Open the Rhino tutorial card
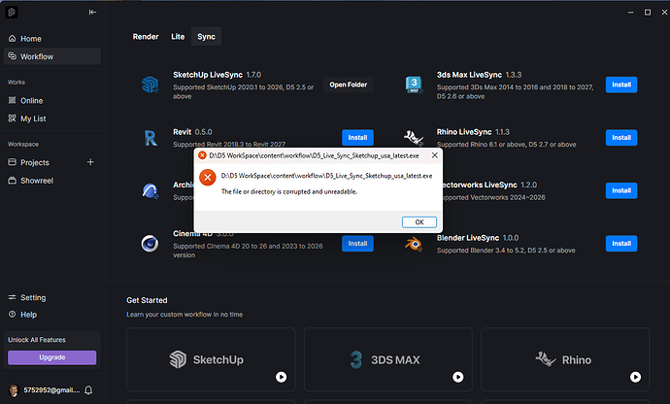Viewport: 670px width, 404px height. pos(565,359)
